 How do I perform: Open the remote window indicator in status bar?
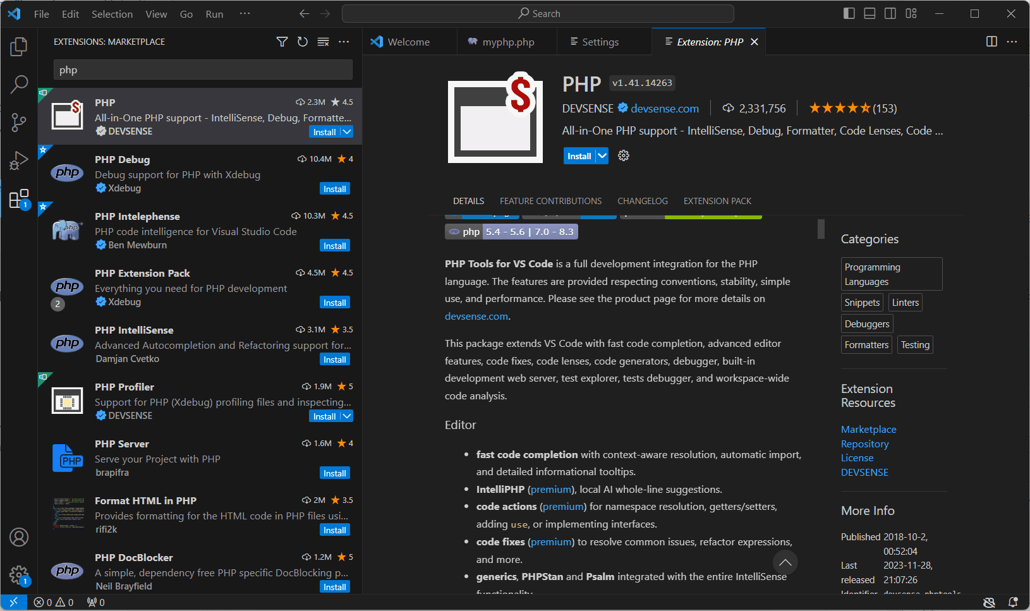(14, 602)
